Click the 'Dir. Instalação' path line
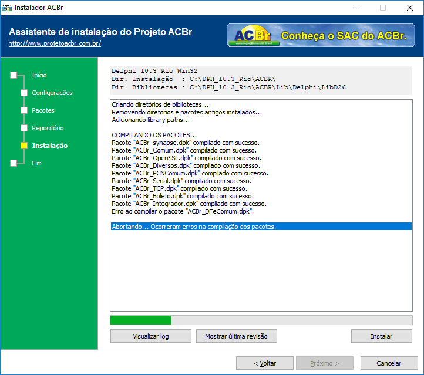 (194, 79)
